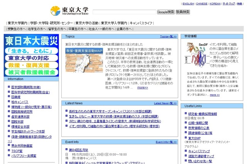
Task: Open the 産学連携本部 link
Action: point(20,117)
